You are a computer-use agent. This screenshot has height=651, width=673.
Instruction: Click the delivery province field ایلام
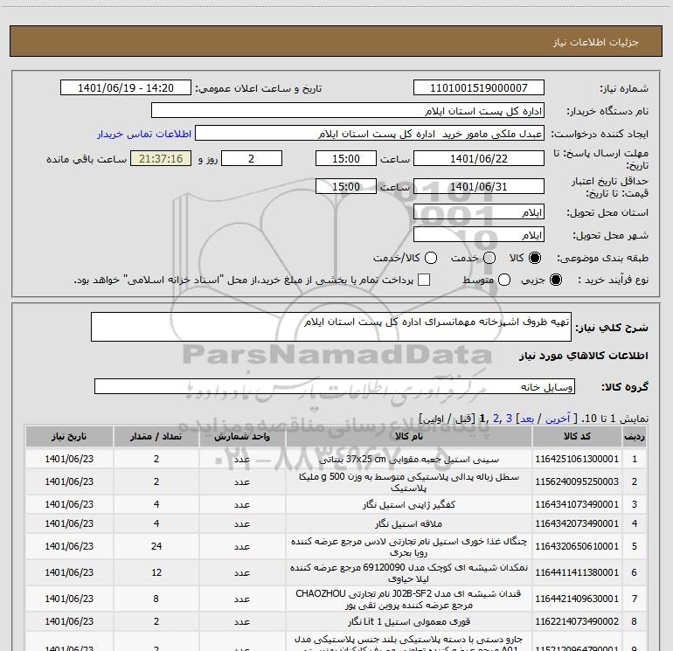pos(479,211)
